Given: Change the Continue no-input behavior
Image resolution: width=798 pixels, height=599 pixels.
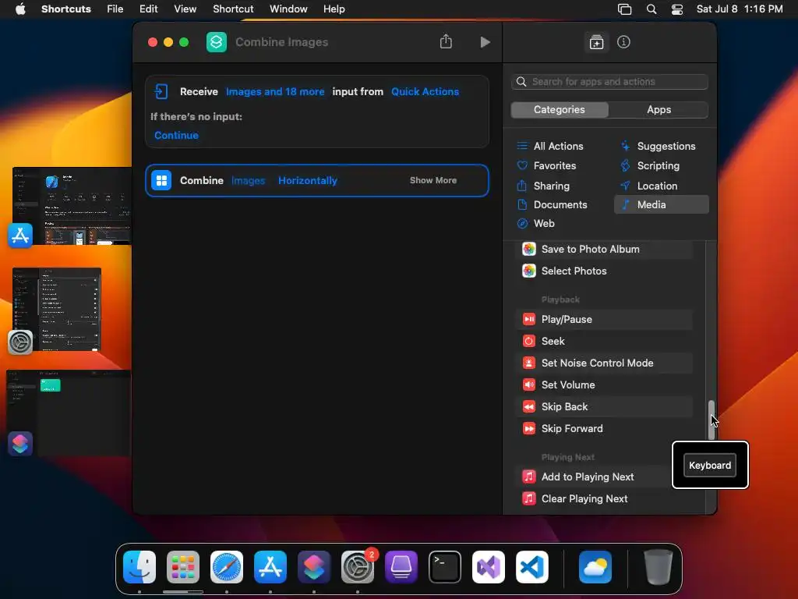Looking at the screenshot, I should (176, 136).
